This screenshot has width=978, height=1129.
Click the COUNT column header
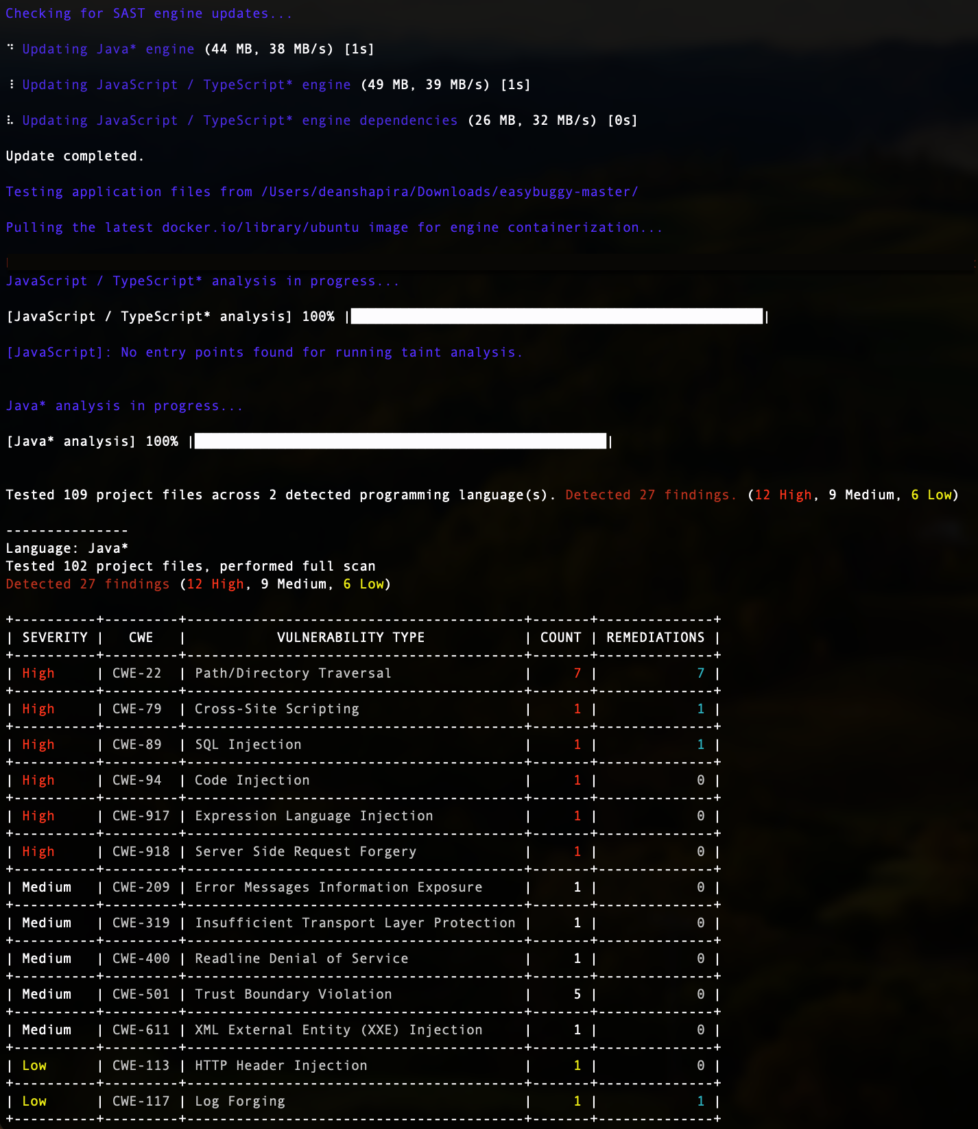560,638
